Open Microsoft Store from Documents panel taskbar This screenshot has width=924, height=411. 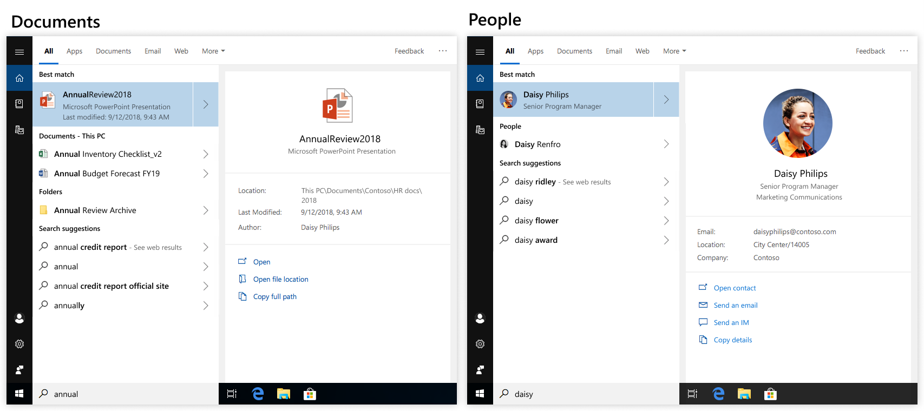[x=310, y=394]
